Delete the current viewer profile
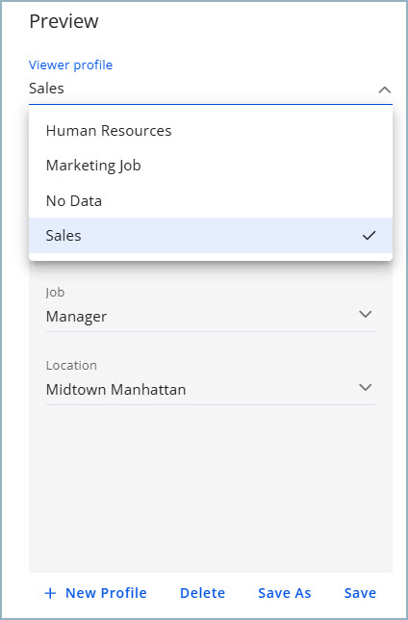 tap(202, 593)
